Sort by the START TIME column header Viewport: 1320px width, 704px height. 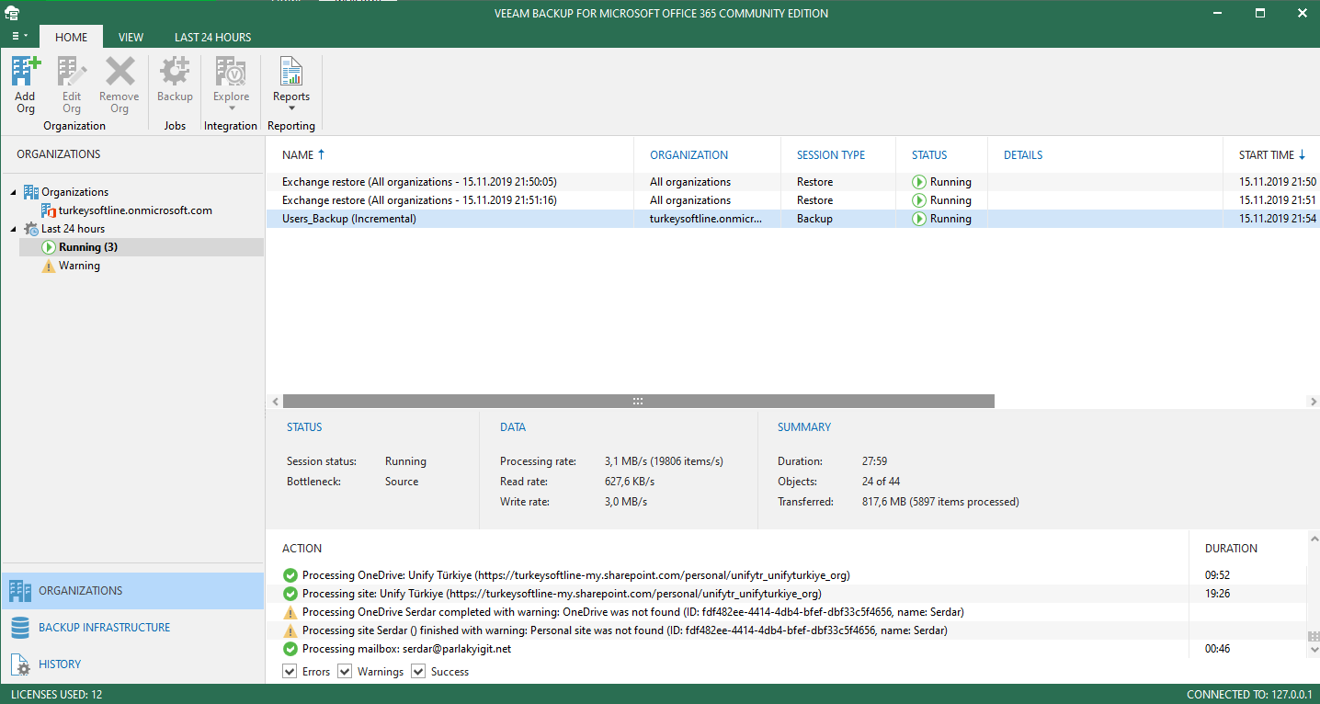pos(1266,154)
